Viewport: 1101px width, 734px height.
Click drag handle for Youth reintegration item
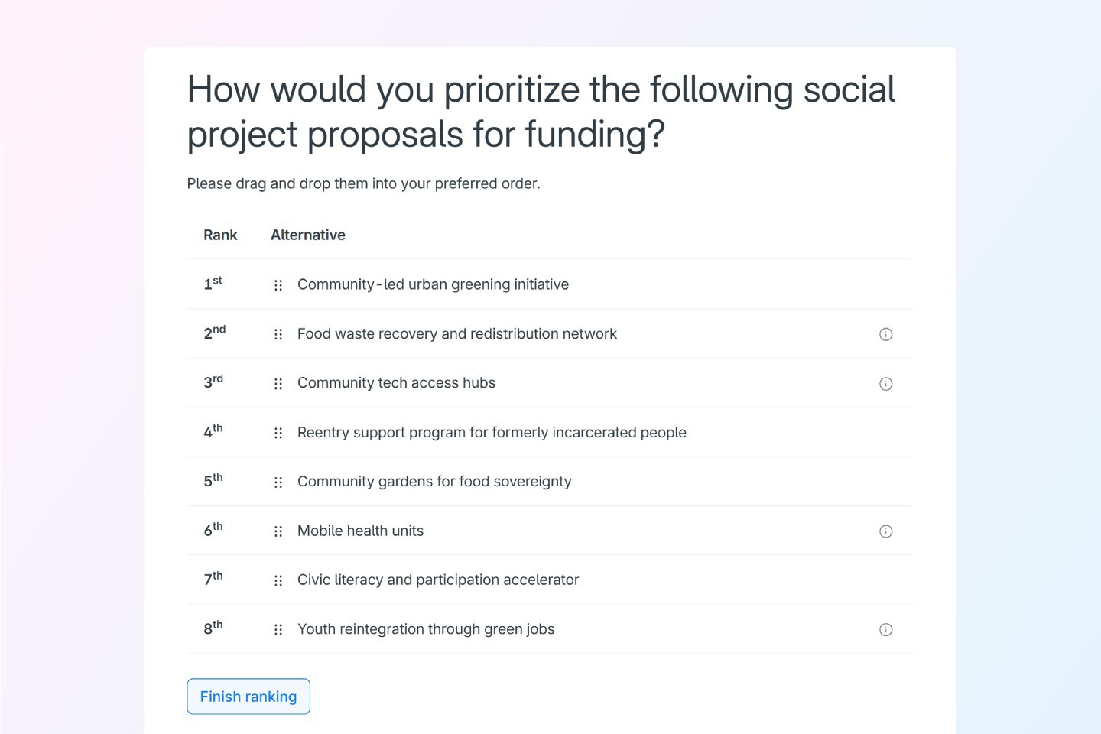click(278, 630)
